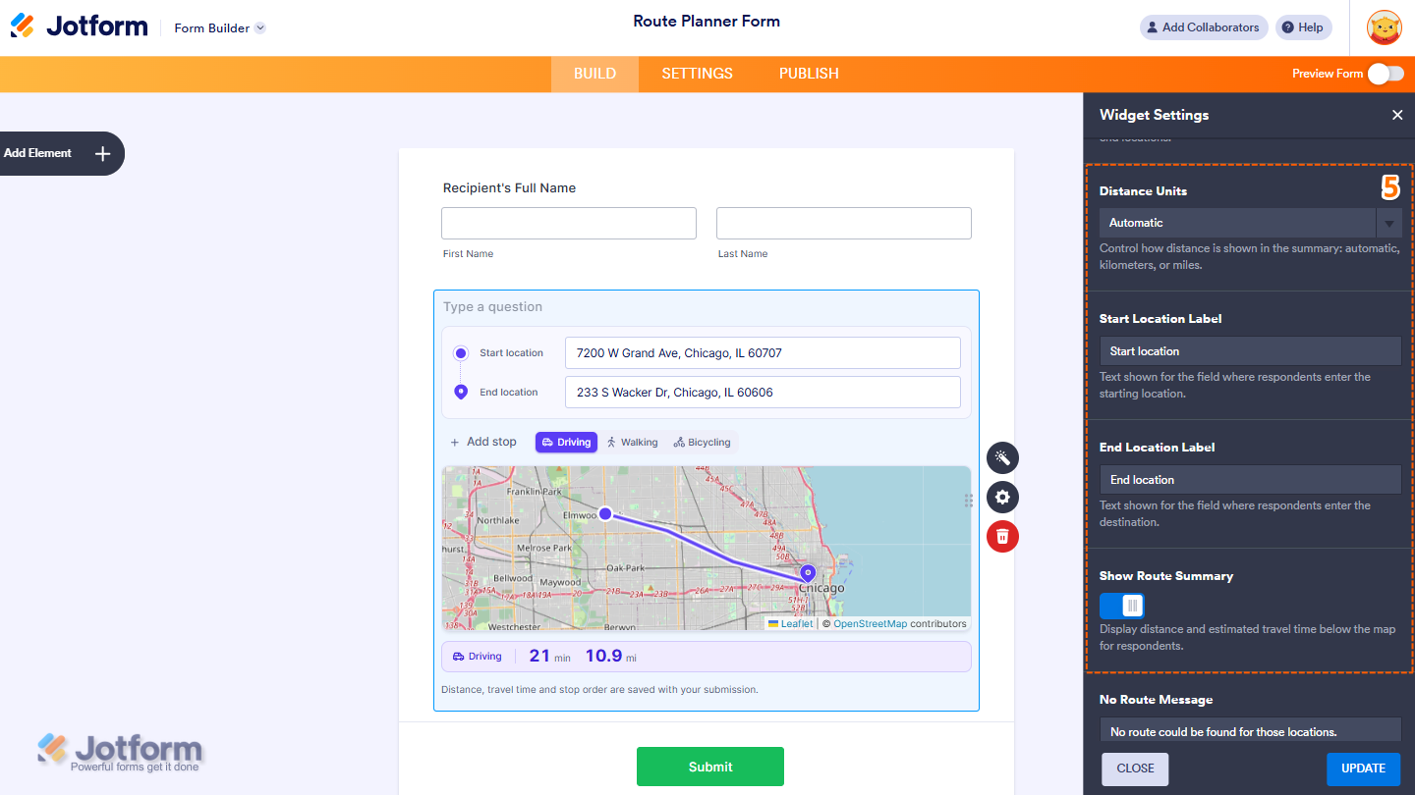Click the Recipient's Full Name label
Image resolution: width=1415 pixels, height=795 pixels.
point(509,188)
